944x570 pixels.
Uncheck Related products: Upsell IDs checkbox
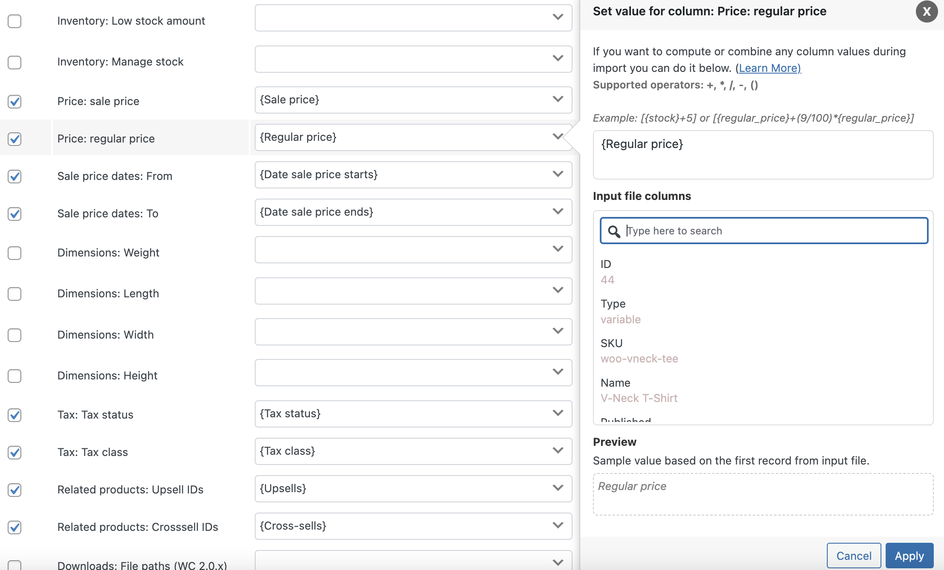[x=14, y=490]
